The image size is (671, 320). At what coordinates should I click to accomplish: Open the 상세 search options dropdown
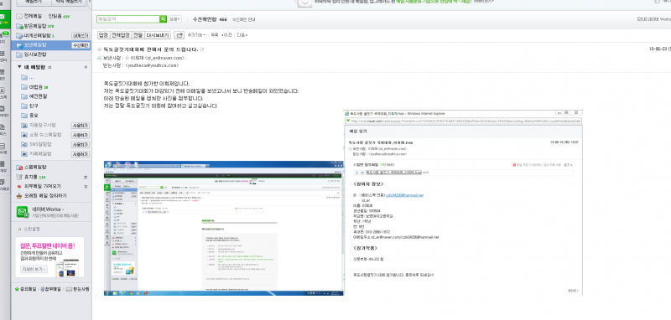pos(175,19)
